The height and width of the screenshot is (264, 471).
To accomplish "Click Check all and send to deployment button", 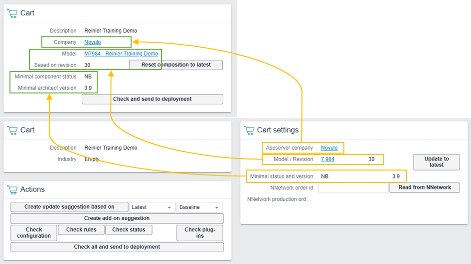I will coord(117,247).
